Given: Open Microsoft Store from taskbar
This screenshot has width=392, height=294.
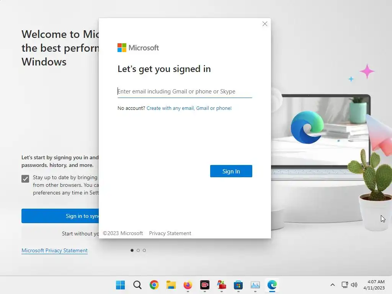Looking at the screenshot, I should point(238,285).
